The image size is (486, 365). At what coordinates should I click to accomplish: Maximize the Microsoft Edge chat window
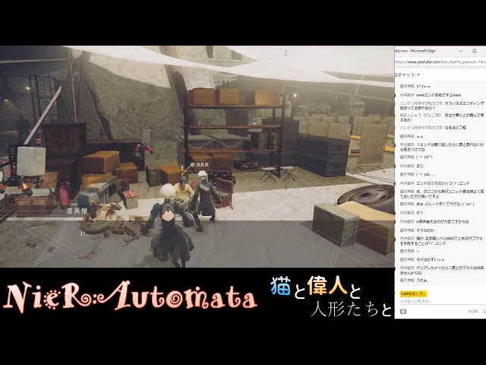(x=474, y=51)
